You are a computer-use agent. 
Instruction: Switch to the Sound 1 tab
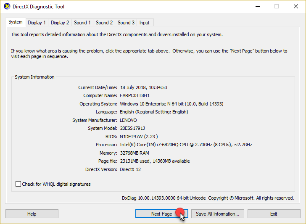(x=82, y=23)
